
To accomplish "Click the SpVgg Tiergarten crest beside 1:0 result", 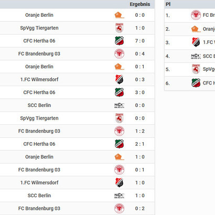I will 119,28.
